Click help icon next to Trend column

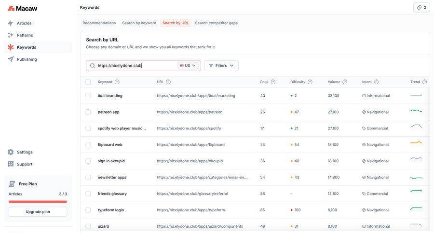point(424,82)
